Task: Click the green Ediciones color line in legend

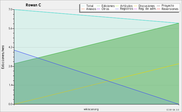Action: tap(98, 6)
